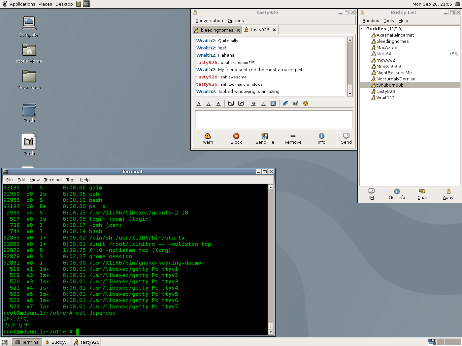Viewport: 462px width, 346px height.
Task: Insert a link with the link icon
Action: click(285, 103)
